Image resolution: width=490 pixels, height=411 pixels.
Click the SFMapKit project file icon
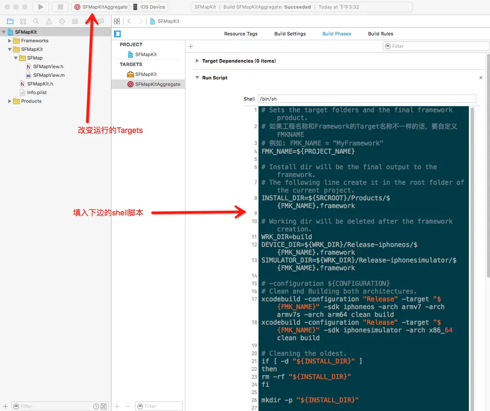[x=10, y=32]
